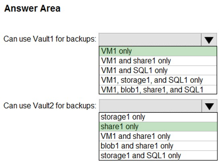Open the Vault2 dropdown arrow
This screenshot has width=220, height=163.
(x=210, y=106)
